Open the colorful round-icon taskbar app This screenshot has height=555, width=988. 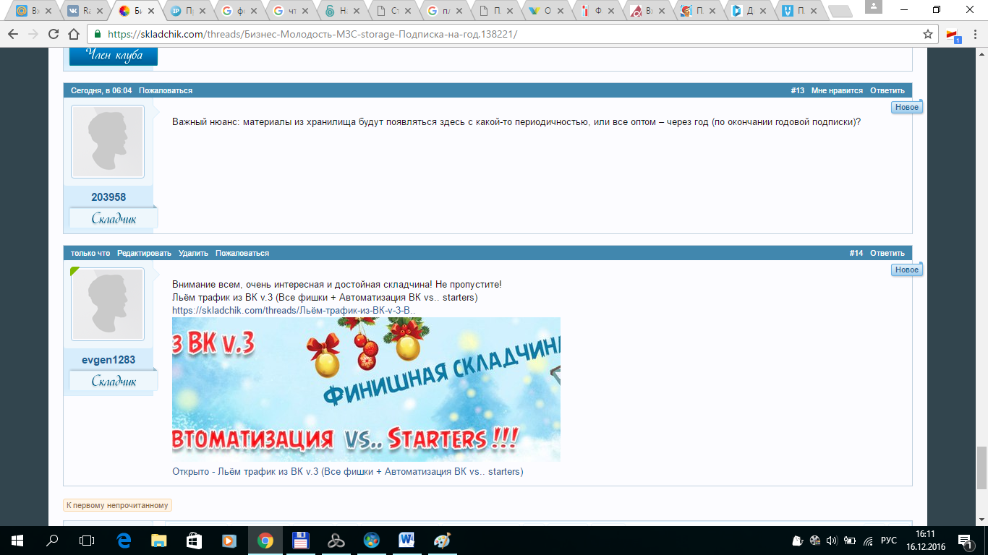click(371, 540)
